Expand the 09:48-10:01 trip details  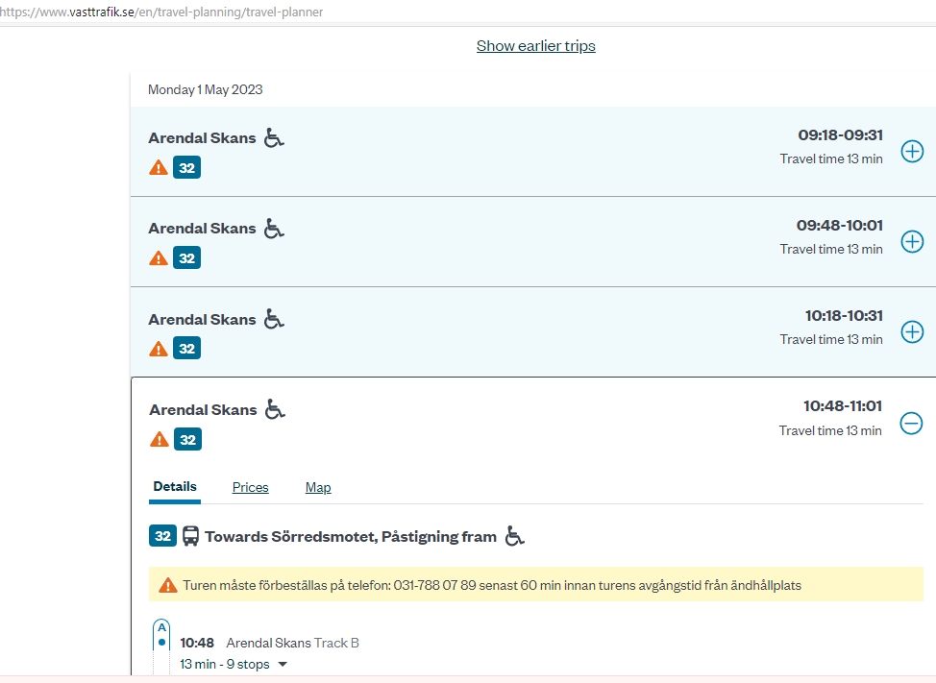coord(911,241)
